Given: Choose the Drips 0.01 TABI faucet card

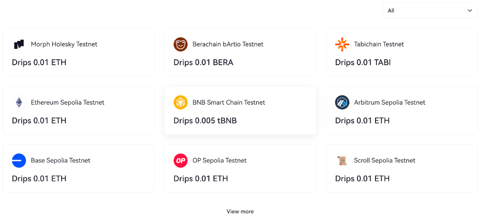Looking at the screenshot, I should (401, 52).
